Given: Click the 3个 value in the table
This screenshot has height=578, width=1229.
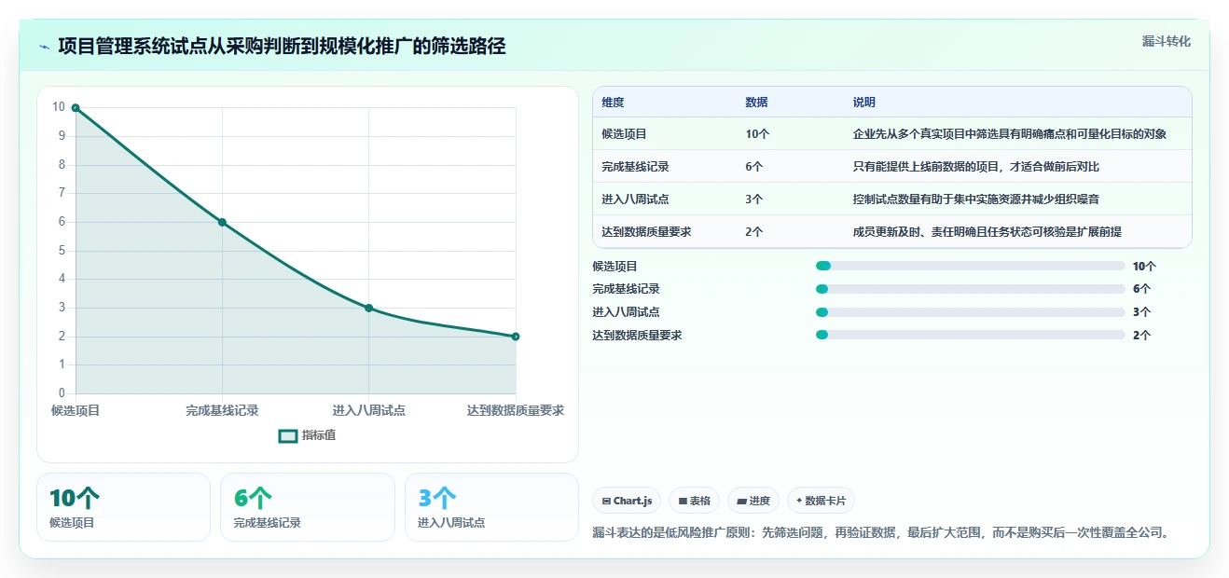Looking at the screenshot, I should point(754,200).
